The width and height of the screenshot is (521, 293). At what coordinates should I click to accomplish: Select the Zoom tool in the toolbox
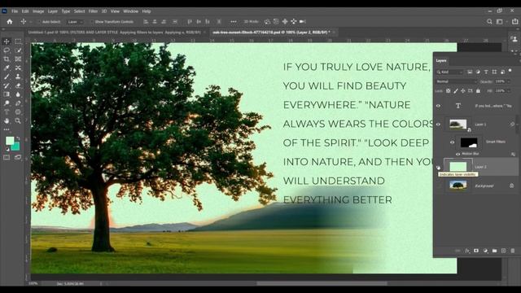tap(18, 121)
